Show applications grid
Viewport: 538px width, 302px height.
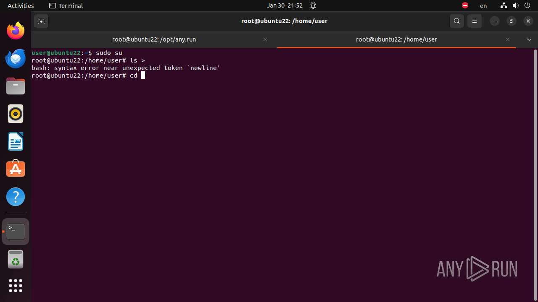click(16, 286)
